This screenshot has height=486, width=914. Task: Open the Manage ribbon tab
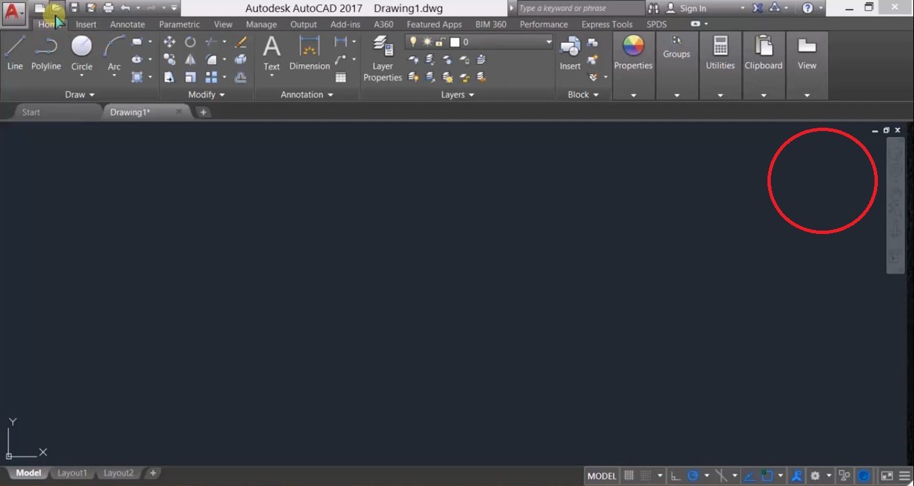pos(261,24)
